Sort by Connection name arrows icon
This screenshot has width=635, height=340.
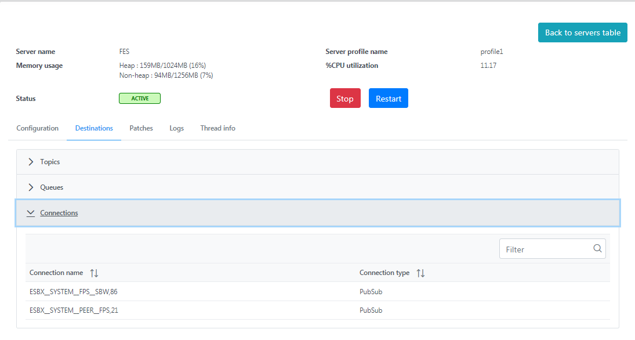[x=94, y=273]
